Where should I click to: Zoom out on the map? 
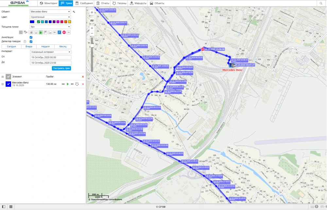(92, 33)
